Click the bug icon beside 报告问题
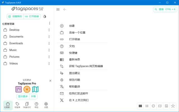Viewport: 179px width, 112px height. click(x=62, y=80)
